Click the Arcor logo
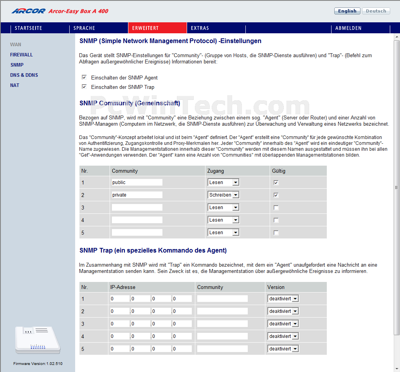400x372 pixels. click(x=28, y=11)
